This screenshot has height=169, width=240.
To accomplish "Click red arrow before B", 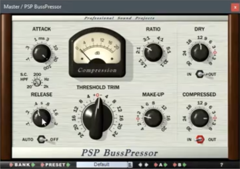I will point(175,165).
